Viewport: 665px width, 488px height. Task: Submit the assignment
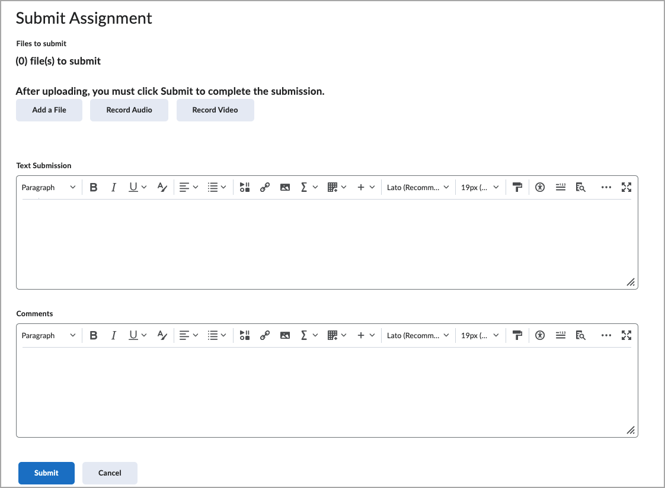pos(46,473)
